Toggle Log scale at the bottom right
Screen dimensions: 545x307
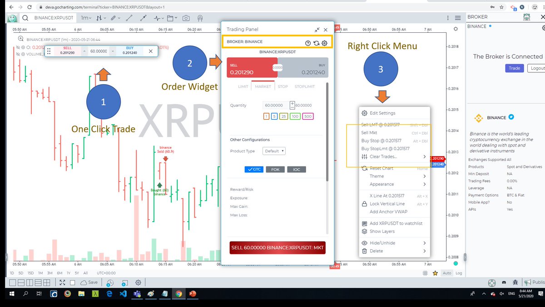tap(458, 272)
